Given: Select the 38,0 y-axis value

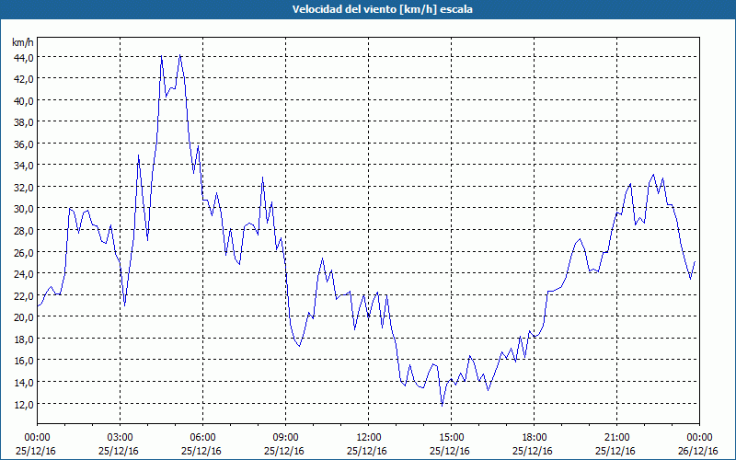Looking at the screenshot, I should pyautogui.click(x=24, y=122).
